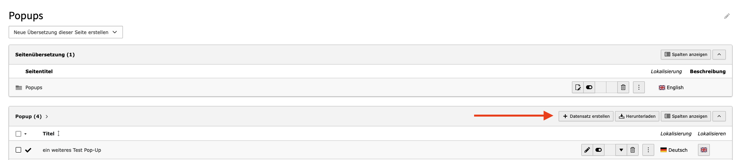This screenshot has width=736, height=160.
Task: Toggle visibility of the Popups translation
Action: [x=589, y=87]
